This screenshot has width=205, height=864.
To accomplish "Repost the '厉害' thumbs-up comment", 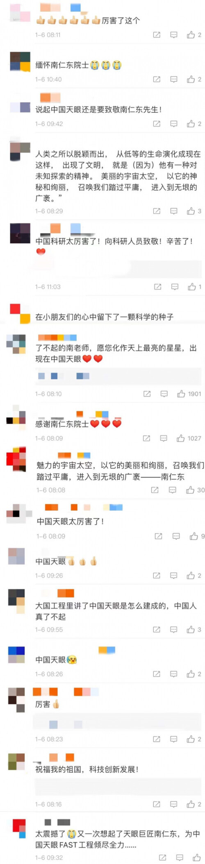I will pyautogui.click(x=157, y=739).
